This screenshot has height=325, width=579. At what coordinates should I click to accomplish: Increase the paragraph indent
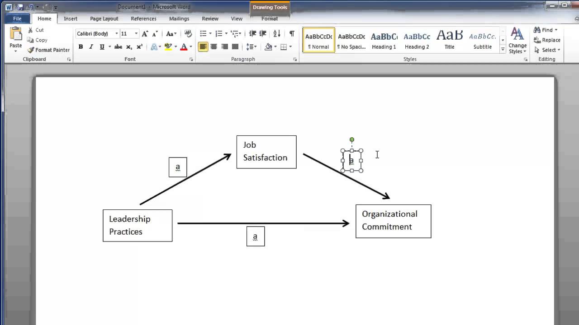click(263, 34)
